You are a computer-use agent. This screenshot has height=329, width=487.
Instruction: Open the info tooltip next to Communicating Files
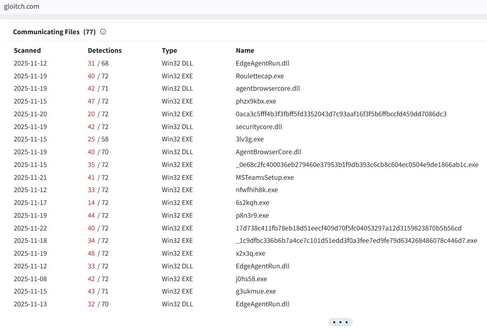(x=102, y=31)
